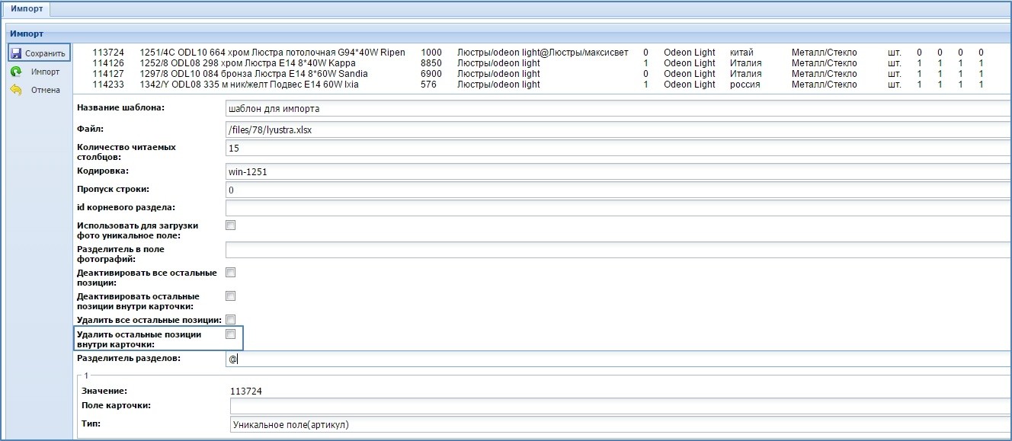
Task: Click the id корневого раздела field
Action: (617, 208)
